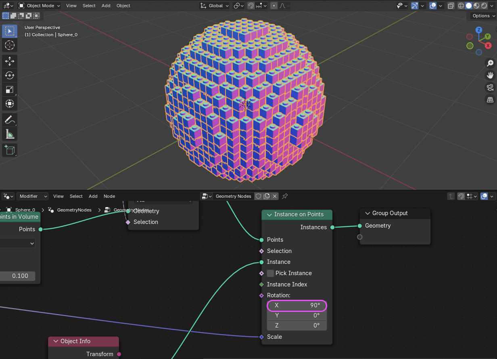Click the 0.100 value field
Viewport: 497px width, 359px height.
tap(17, 276)
